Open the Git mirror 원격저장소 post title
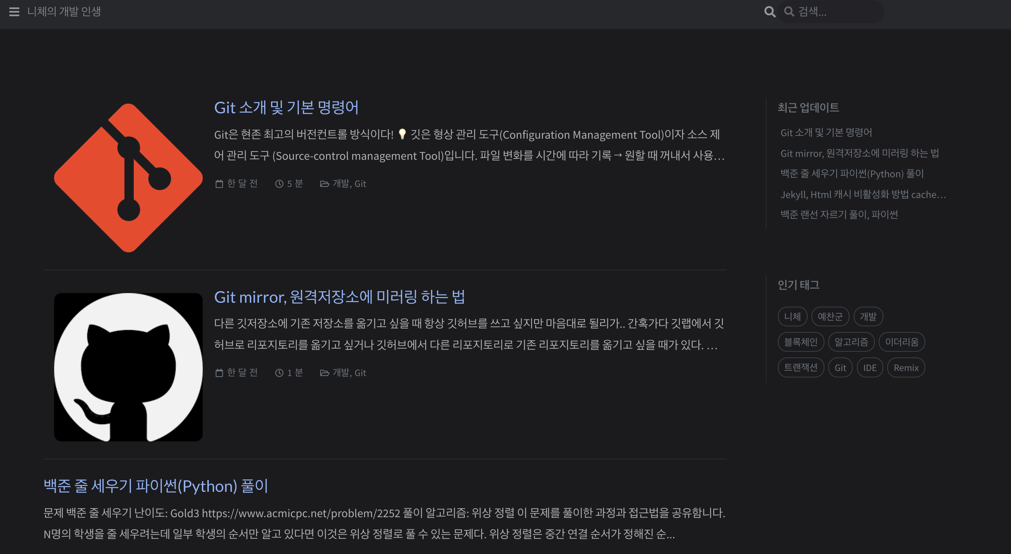The height and width of the screenshot is (554, 1011). [x=339, y=297]
